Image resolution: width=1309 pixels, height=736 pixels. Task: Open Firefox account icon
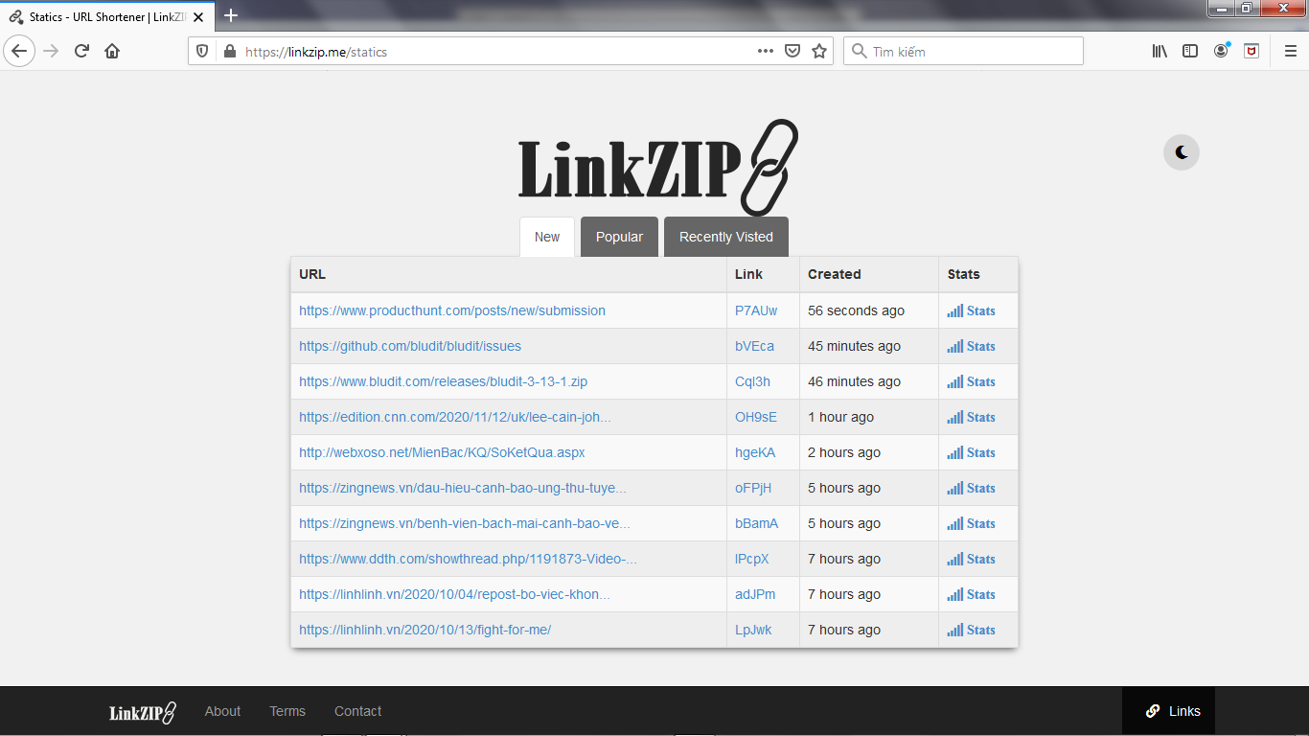point(1221,52)
